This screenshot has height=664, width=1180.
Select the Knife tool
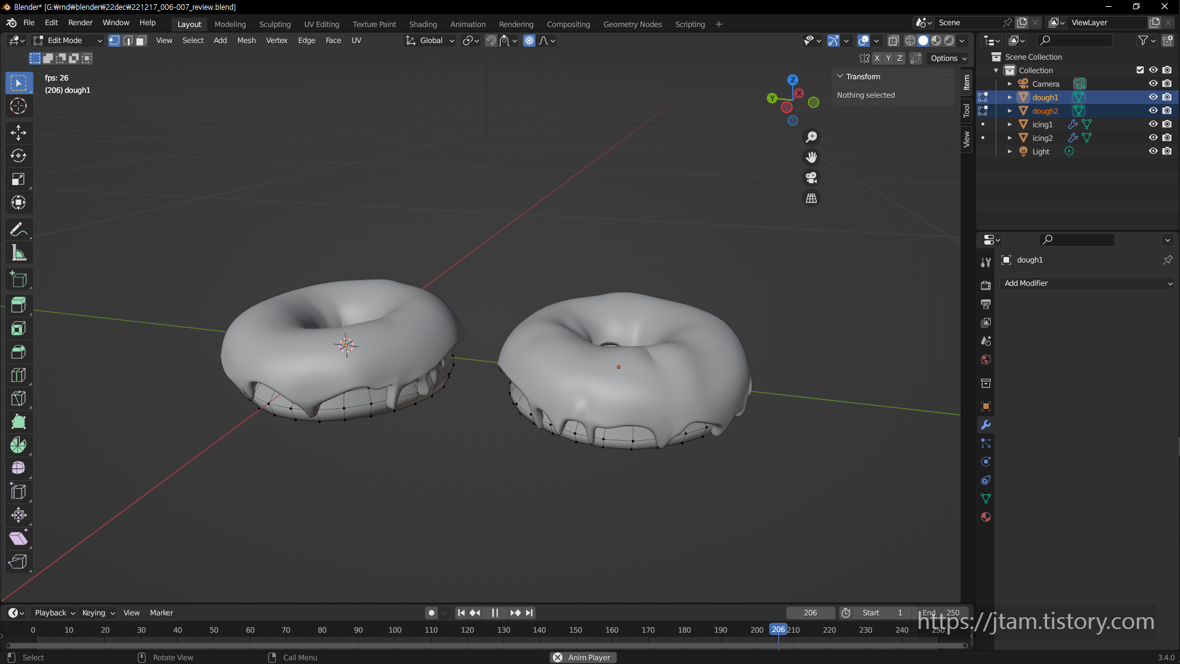point(18,398)
